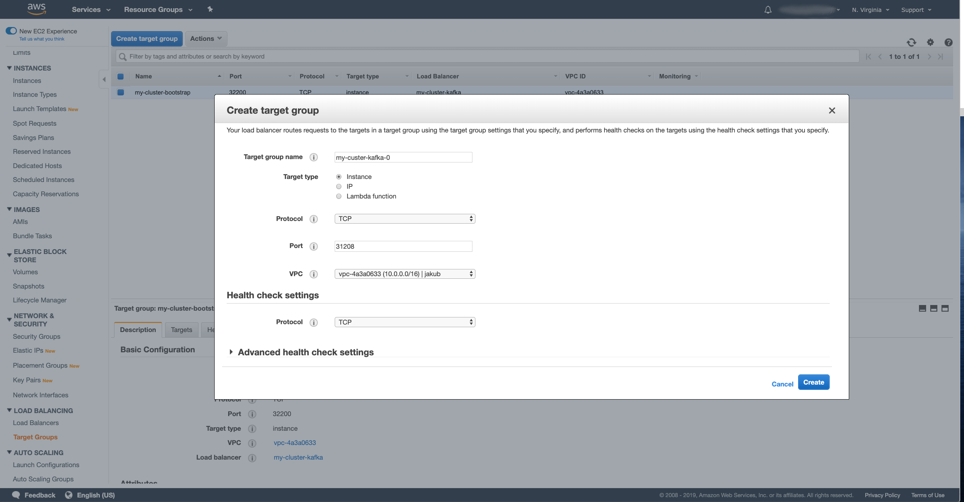Go to the next page arrow
This screenshot has width=964, height=502.
pyautogui.click(x=929, y=57)
